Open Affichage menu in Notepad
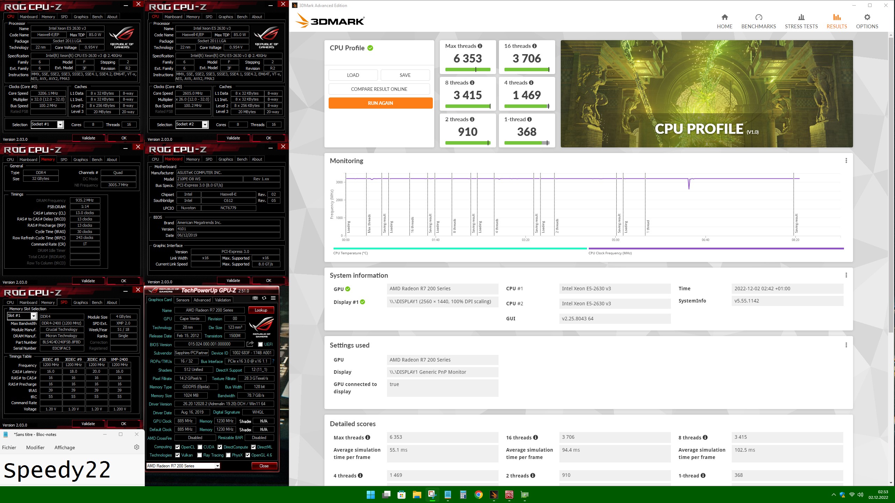This screenshot has height=503, width=895. tap(65, 447)
